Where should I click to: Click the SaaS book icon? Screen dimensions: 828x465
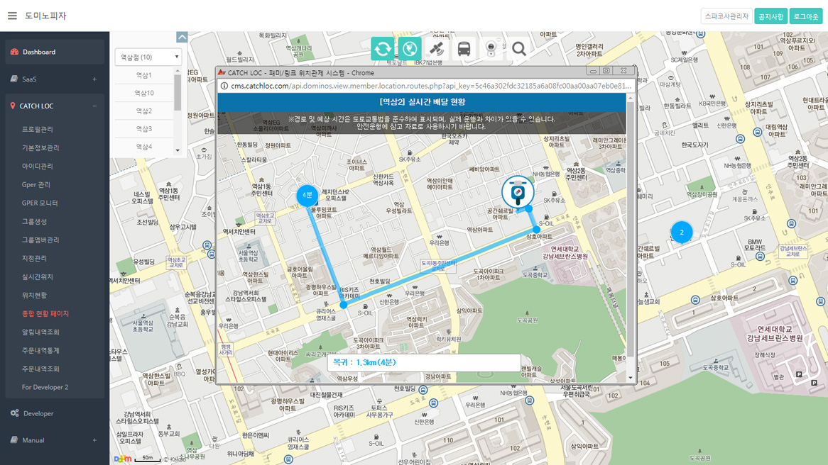[x=14, y=79]
